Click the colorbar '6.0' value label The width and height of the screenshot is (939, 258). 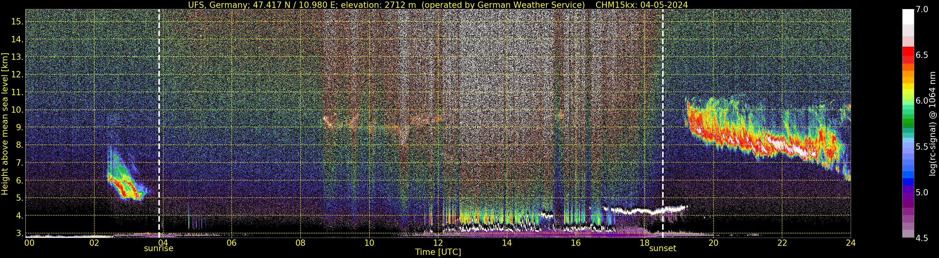click(921, 101)
